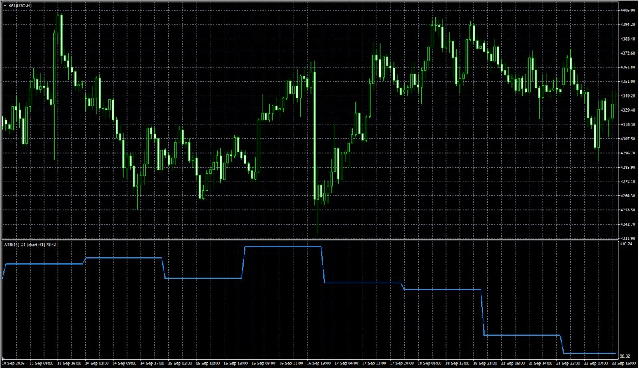Viewport: 639px width, 369px height.
Task: Click the 96.02 ATR scale value
Action: pos(625,356)
